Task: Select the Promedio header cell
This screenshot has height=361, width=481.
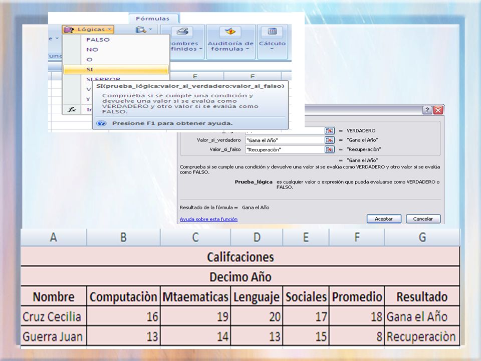Action: point(357,296)
